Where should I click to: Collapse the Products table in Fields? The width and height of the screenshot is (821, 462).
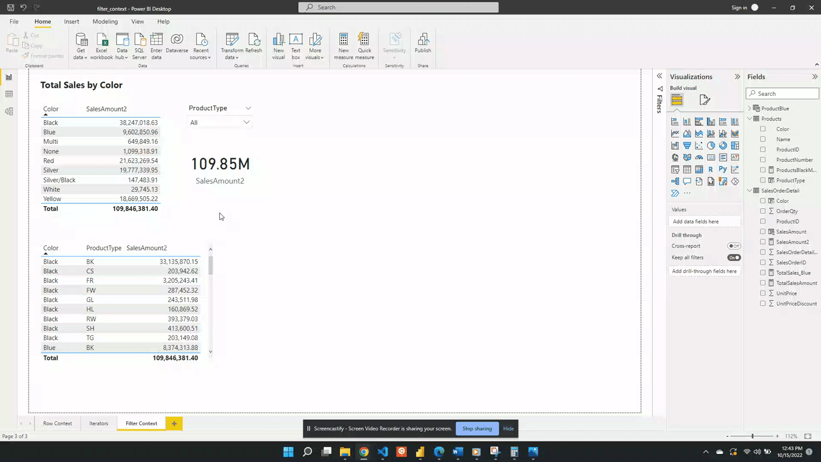[x=750, y=119]
